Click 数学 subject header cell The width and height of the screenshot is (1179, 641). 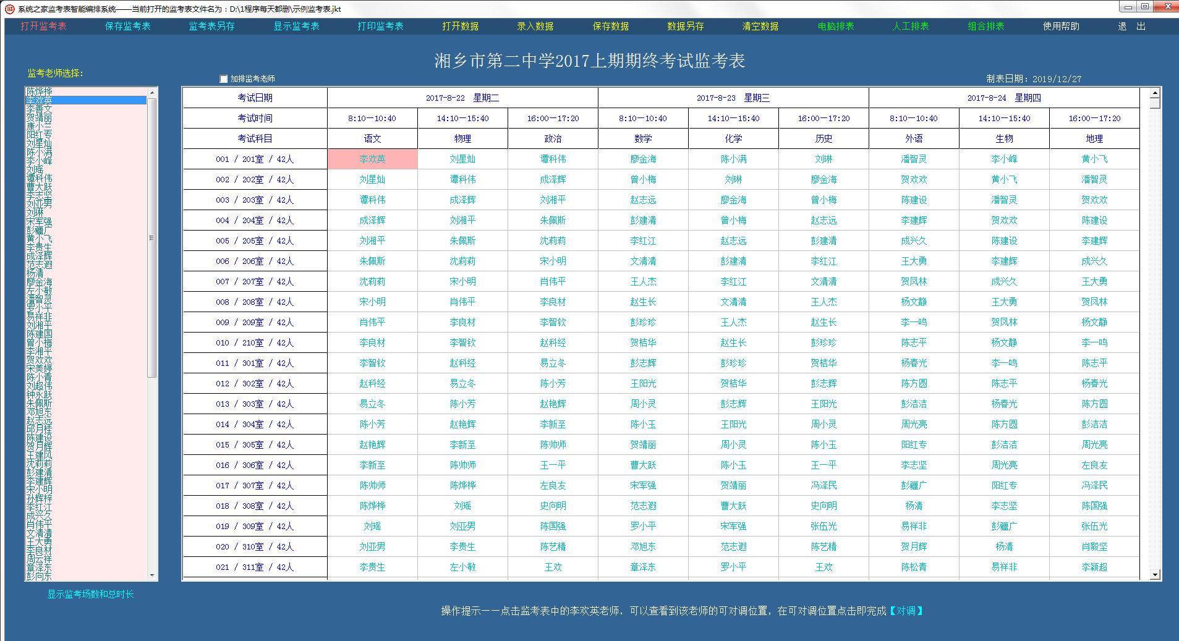pos(643,138)
